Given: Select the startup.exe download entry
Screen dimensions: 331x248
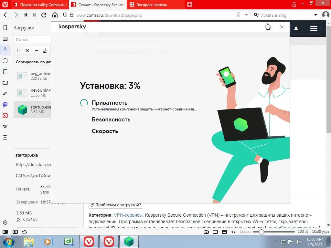Looking at the screenshot, I should [x=32, y=109].
